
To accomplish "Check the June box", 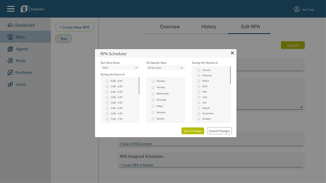I will point(199,97).
